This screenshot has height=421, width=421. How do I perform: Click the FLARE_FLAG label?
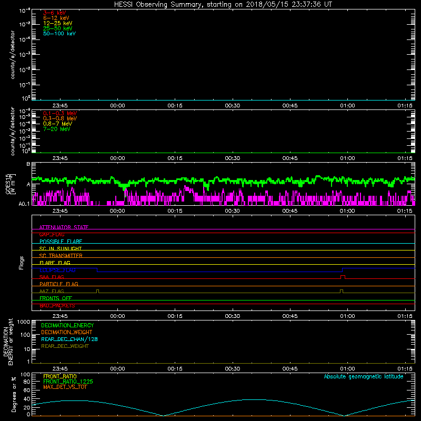(55, 263)
